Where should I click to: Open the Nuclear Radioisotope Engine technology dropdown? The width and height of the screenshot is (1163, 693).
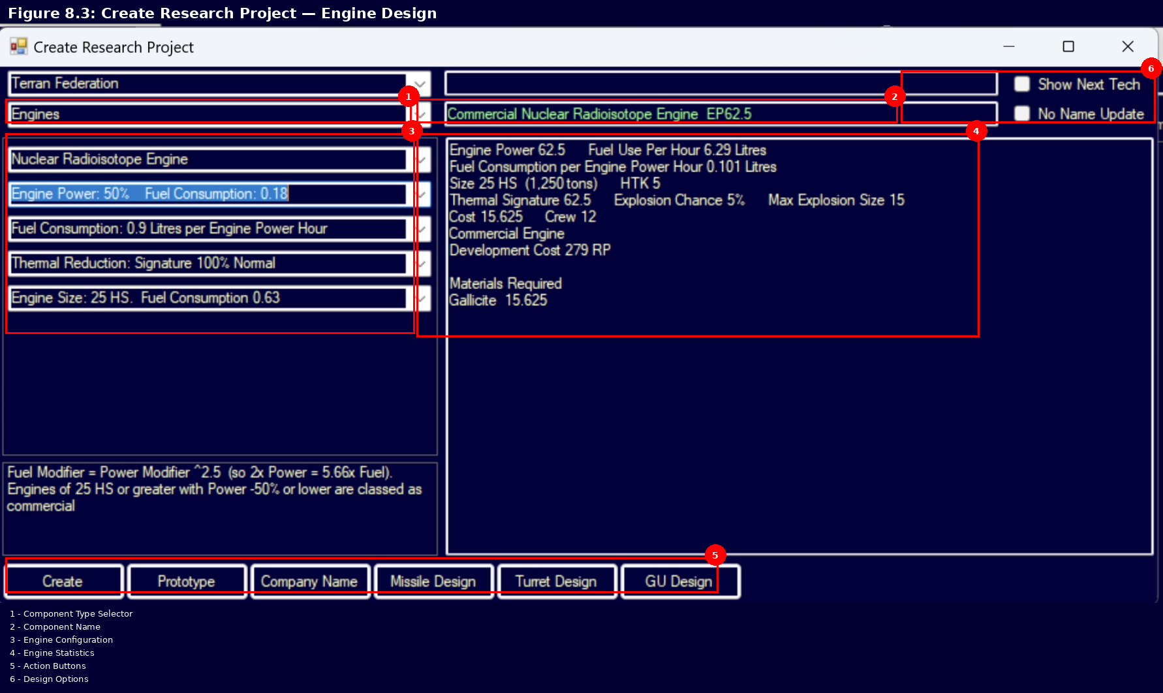(422, 159)
